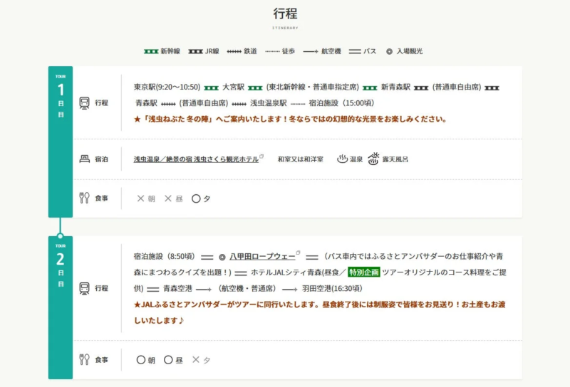
Task: Click the double-circle icon before 八甲田ロープウェー
Action: 222,257
